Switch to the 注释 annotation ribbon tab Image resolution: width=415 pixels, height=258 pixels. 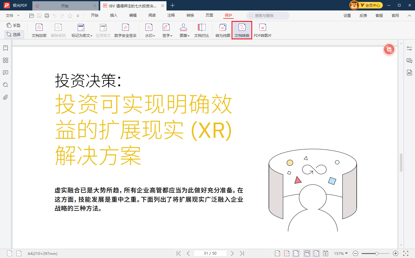pyautogui.click(x=171, y=15)
